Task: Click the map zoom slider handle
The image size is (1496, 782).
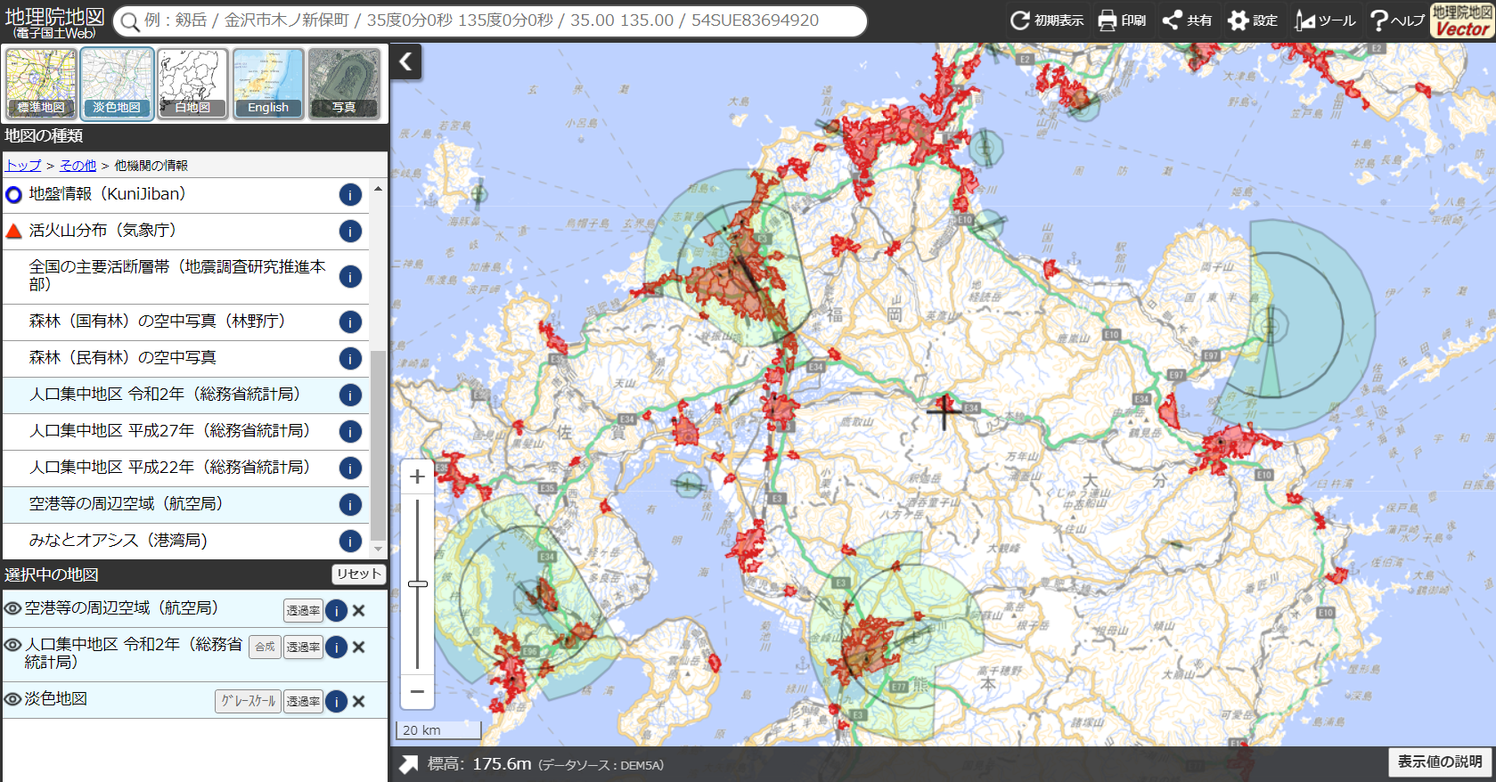Action: [x=417, y=584]
